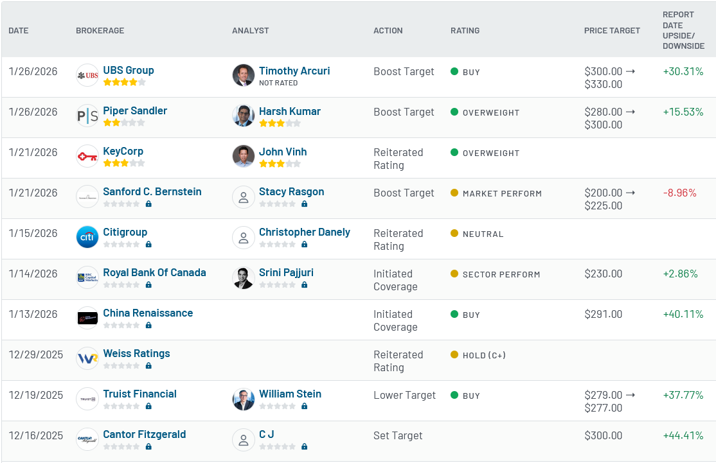Click the Weiss Ratings WR logo
This screenshot has height=463, width=716.
pos(87,358)
